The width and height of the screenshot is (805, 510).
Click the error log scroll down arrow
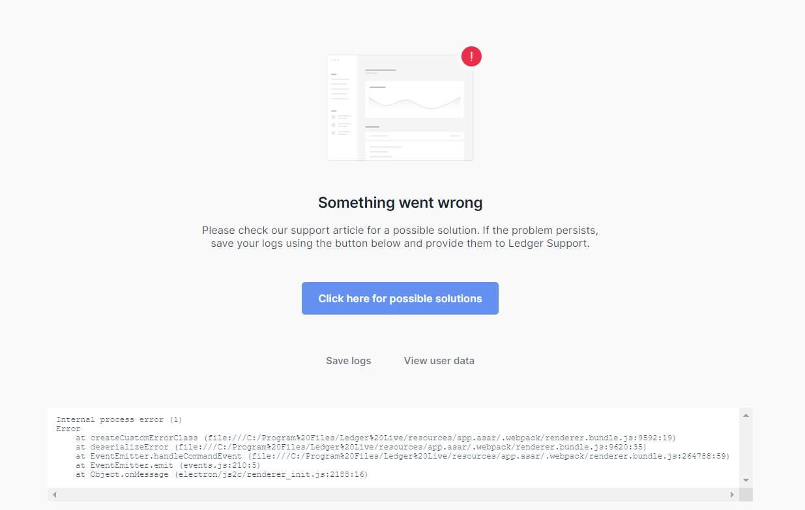(746, 481)
